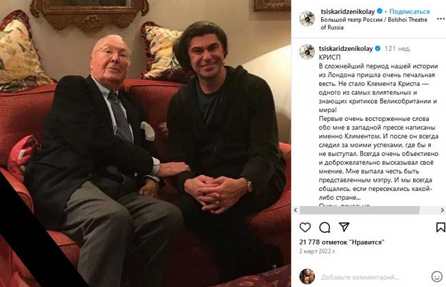Click verified badge in caption username

[377, 48]
